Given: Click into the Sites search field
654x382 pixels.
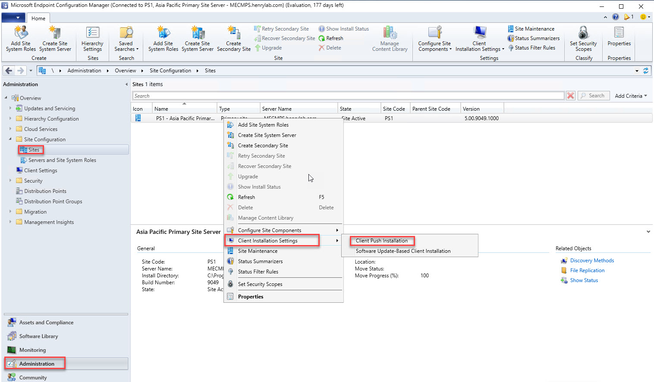Looking at the screenshot, I should click(x=348, y=96).
